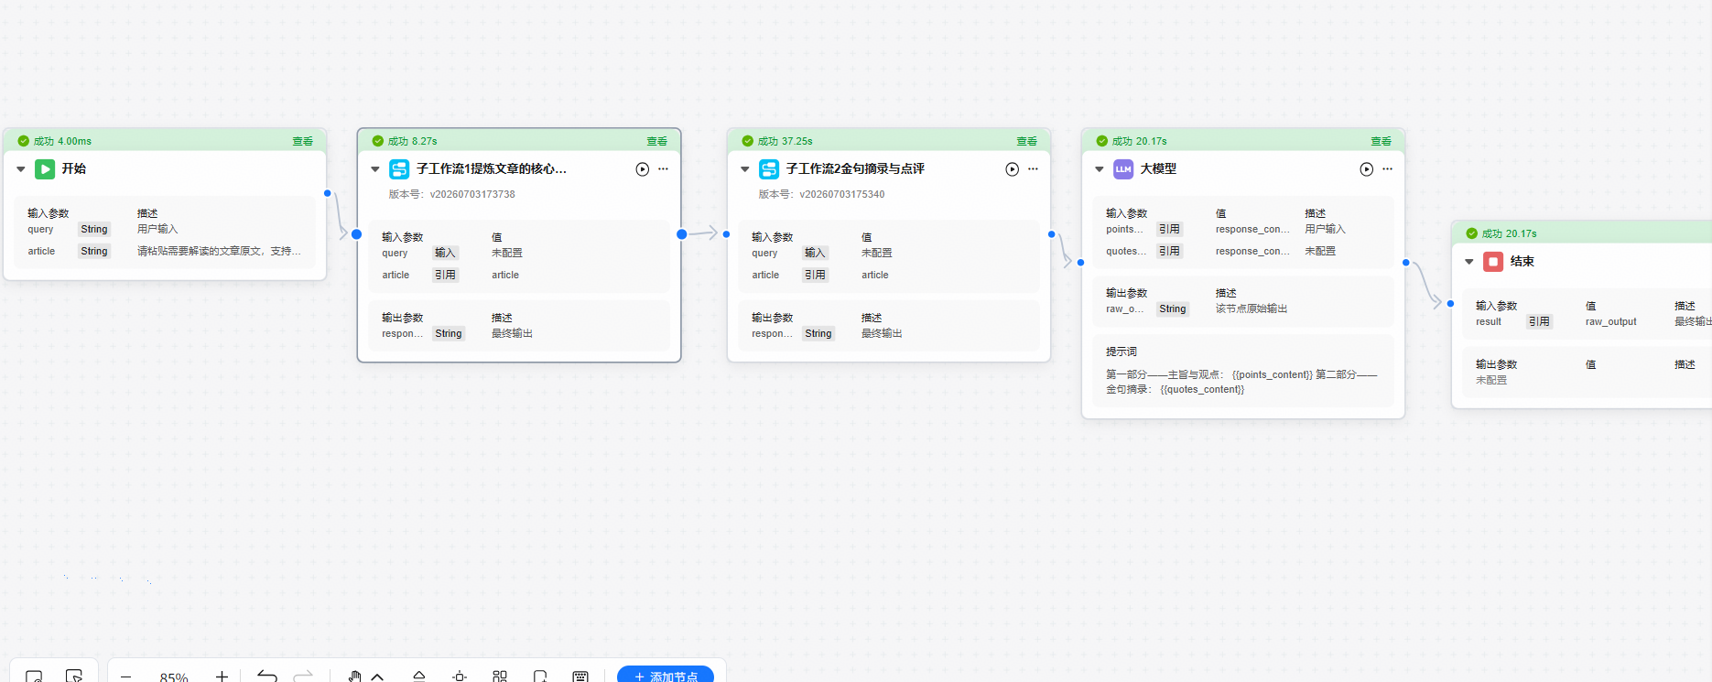Click version text v20260703173738
Screen dimensions: 1712x682
pyautogui.click(x=472, y=194)
